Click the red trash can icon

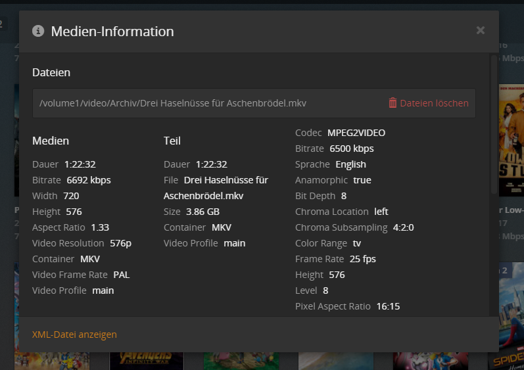[x=393, y=103]
